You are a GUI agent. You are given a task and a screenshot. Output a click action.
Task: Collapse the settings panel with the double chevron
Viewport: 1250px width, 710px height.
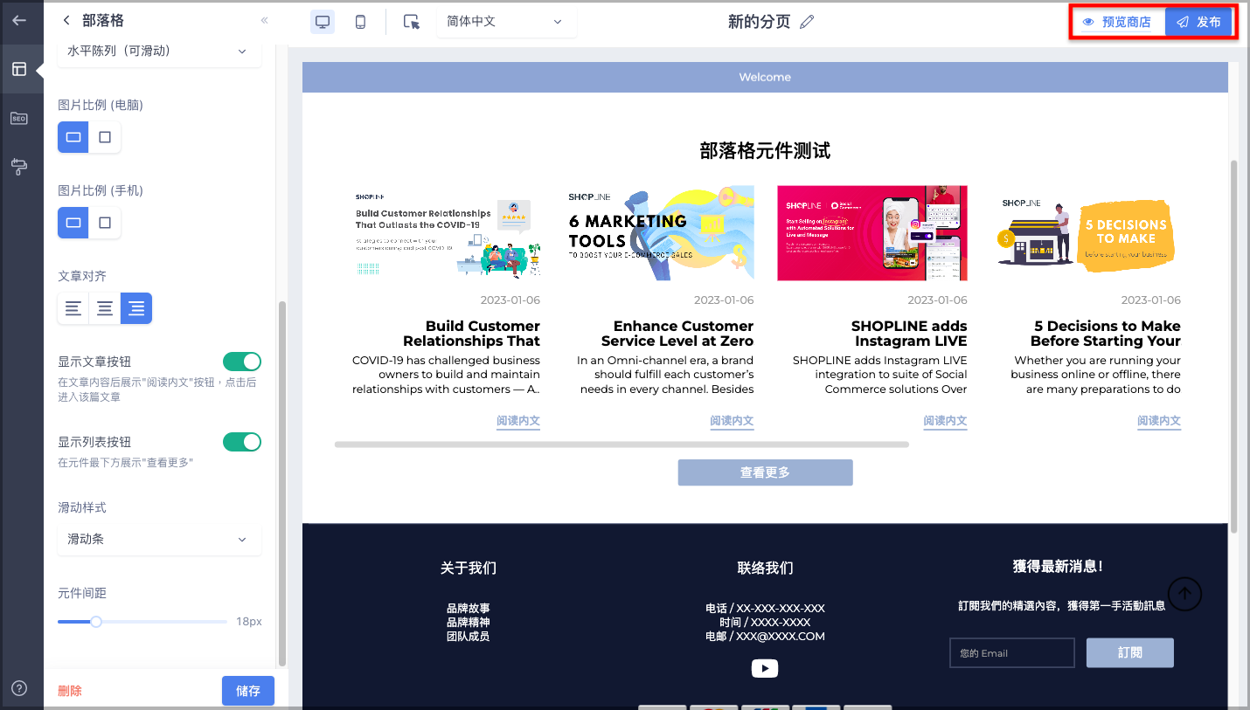pyautogui.click(x=264, y=20)
